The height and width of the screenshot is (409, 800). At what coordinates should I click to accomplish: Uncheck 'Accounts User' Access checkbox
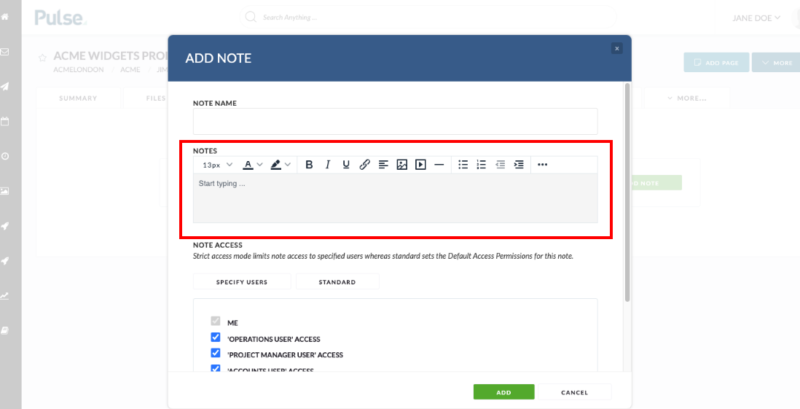click(216, 368)
